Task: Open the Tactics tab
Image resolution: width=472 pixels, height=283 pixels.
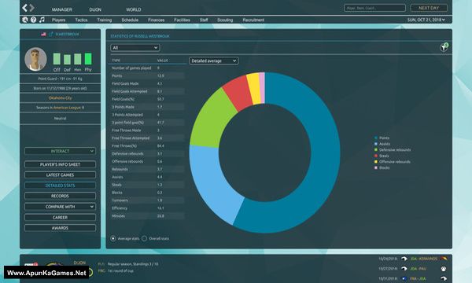Action: tap(81, 20)
